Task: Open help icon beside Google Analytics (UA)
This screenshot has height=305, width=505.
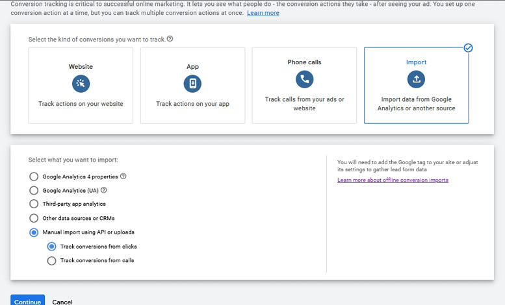Action: click(x=104, y=190)
